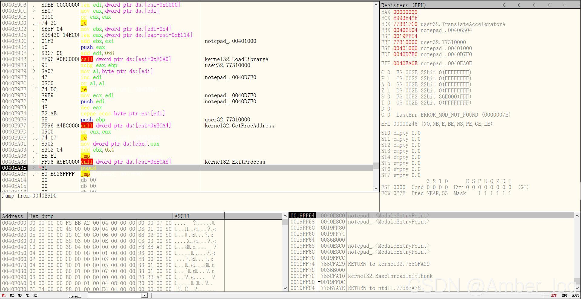581x299 pixels.
Task: Click the Jump from 0040E9D0 info line
Action: [29, 196]
